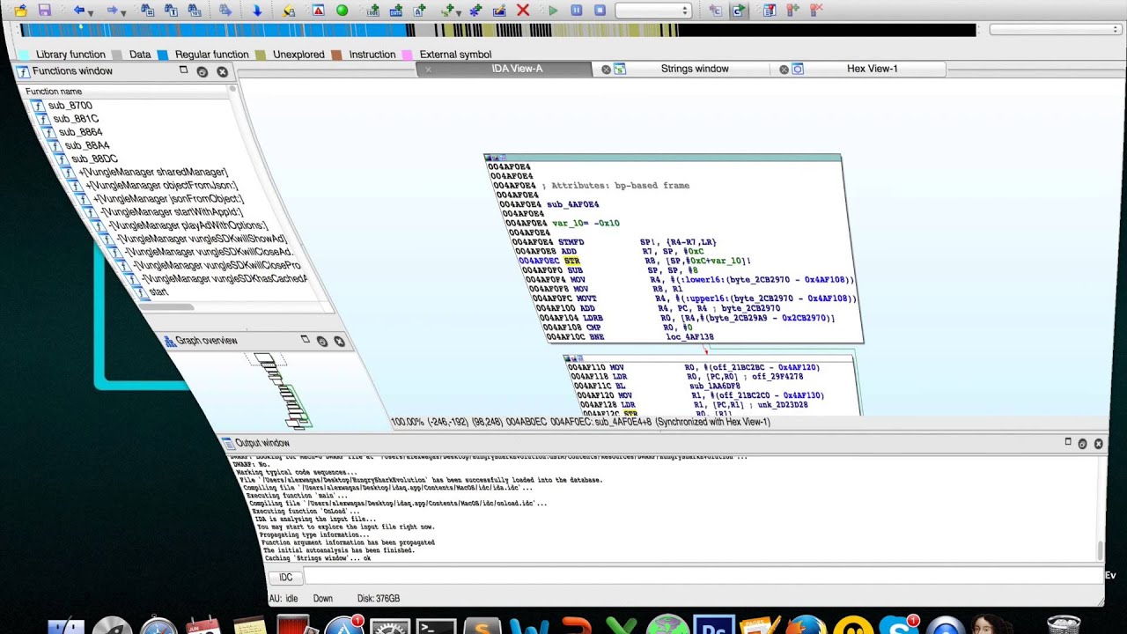Screen dimensions: 1127x634
Task: Click the Save database floppy icon
Action: pos(44,11)
